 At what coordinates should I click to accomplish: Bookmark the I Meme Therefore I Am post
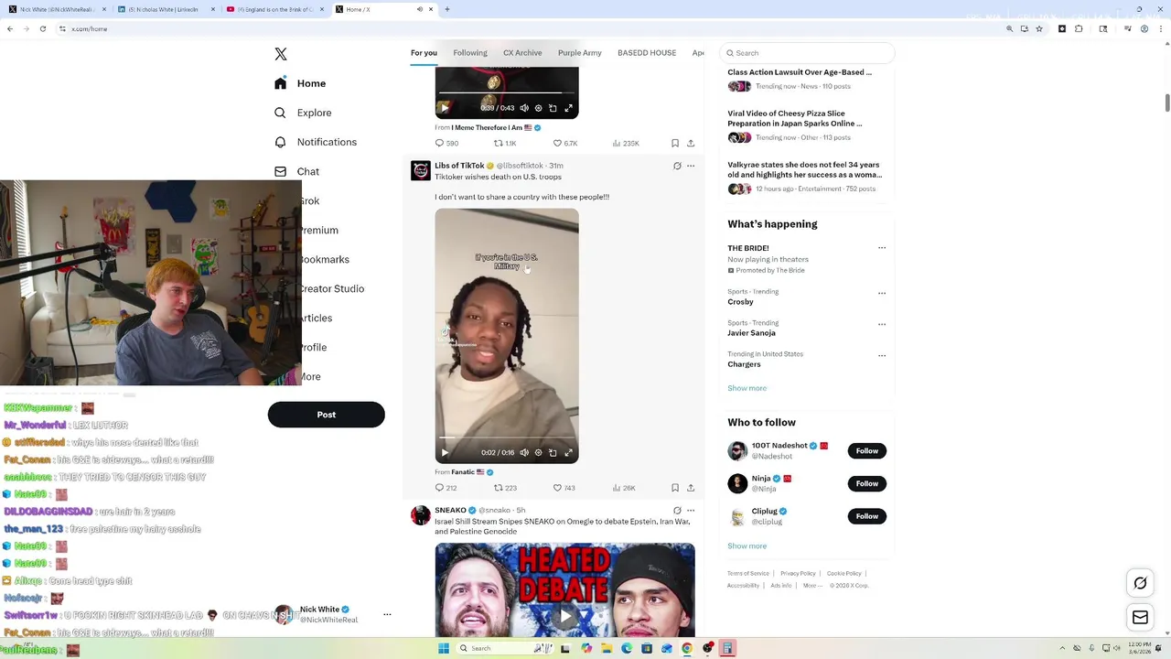point(675,143)
